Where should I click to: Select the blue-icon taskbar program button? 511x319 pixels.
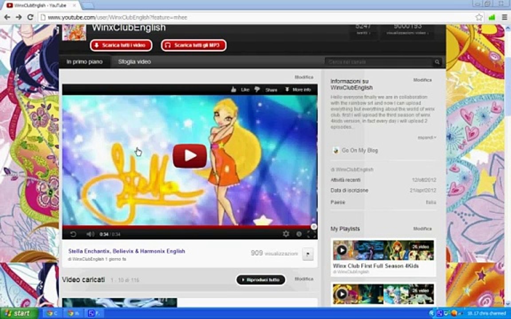pos(94,314)
